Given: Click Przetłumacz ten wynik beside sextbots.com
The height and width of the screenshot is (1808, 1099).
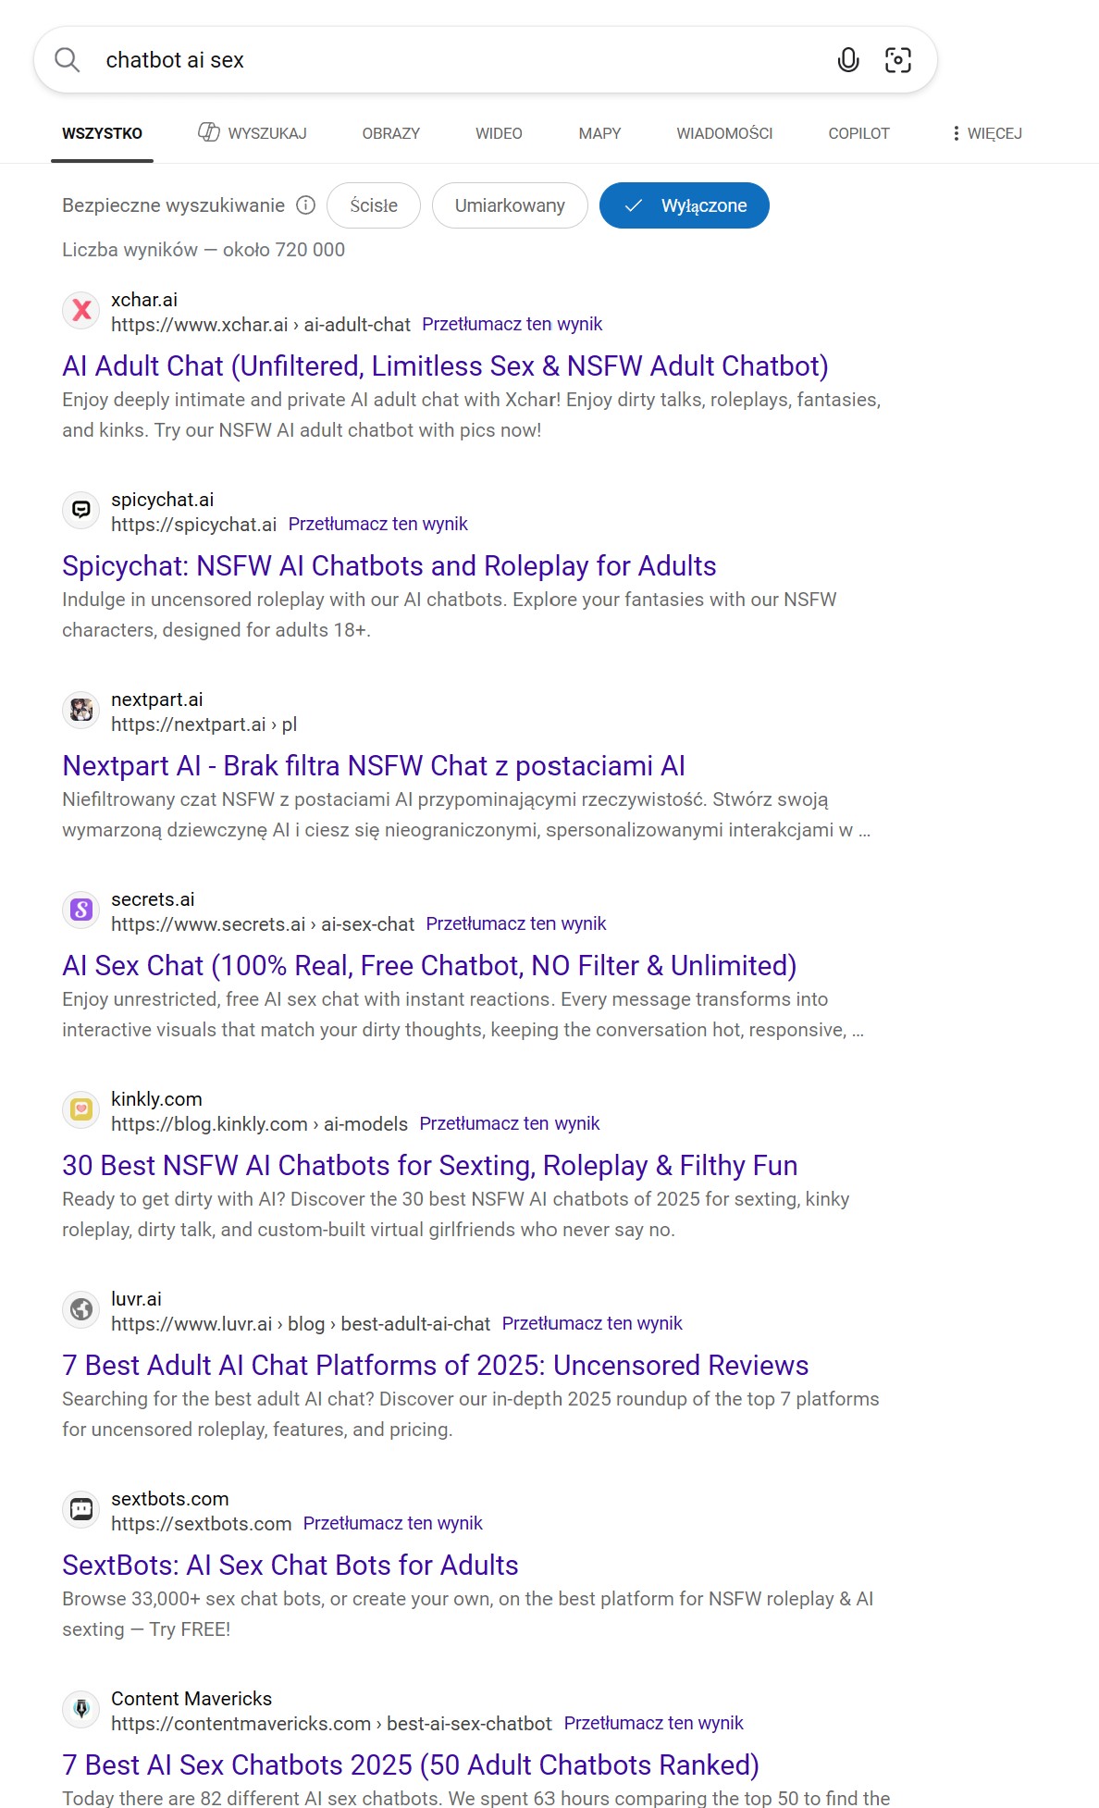Looking at the screenshot, I should (x=392, y=1523).
